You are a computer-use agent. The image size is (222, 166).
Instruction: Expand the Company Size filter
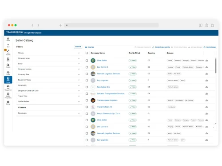pyautogui.click(x=49, y=74)
